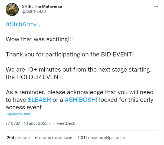Click the 'Thank you for participating' sentence
This screenshot has width=164, height=145.
70,55
